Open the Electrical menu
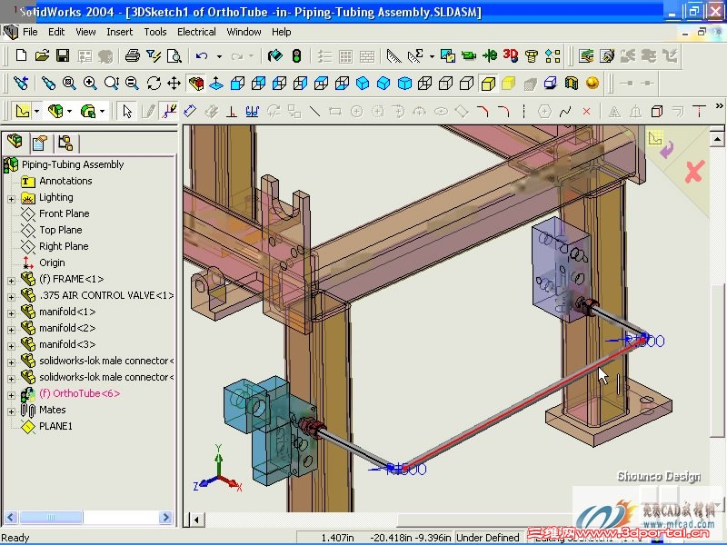This screenshot has width=727, height=545. point(196,32)
